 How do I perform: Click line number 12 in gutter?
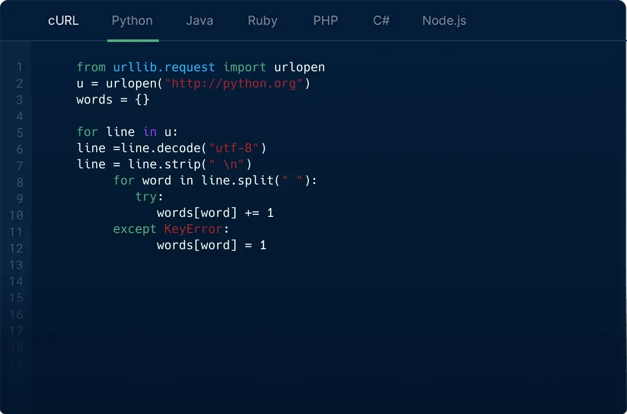17,248
